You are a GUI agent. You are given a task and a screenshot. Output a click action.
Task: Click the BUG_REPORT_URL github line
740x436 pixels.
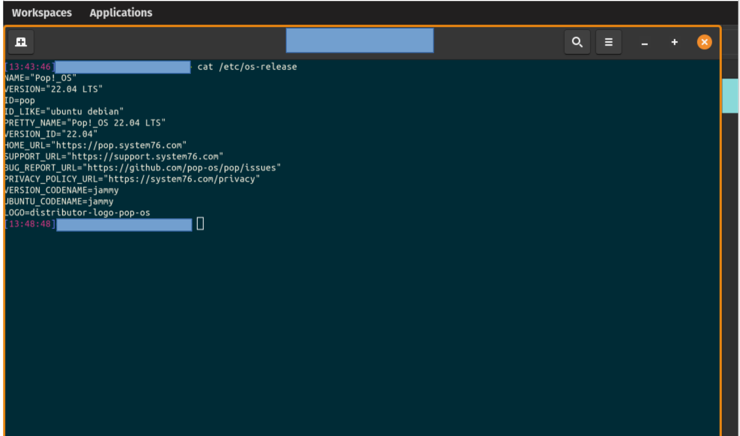(x=143, y=167)
